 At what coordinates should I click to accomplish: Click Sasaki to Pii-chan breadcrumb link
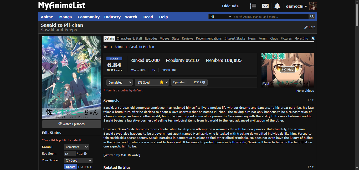142,47
